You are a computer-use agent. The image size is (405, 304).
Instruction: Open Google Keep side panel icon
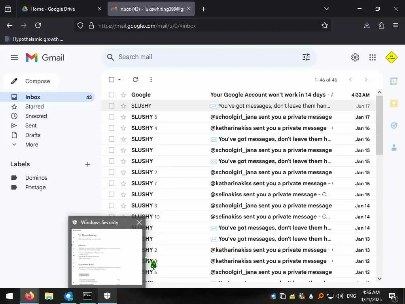pyautogui.click(x=394, y=103)
